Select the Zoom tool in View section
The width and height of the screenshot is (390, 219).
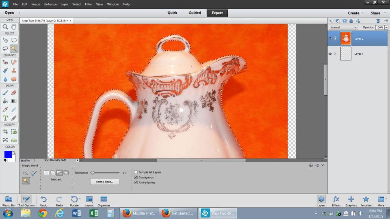point(6,27)
